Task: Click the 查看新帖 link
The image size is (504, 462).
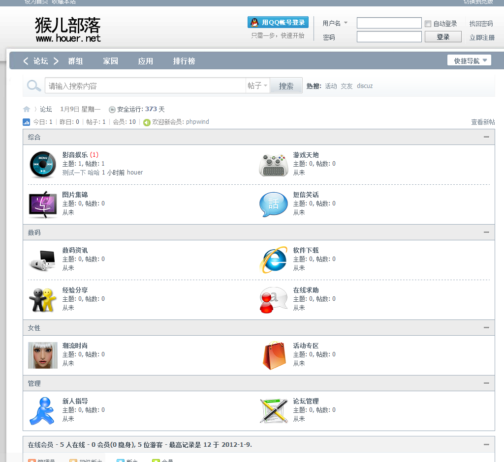Action: coord(483,122)
